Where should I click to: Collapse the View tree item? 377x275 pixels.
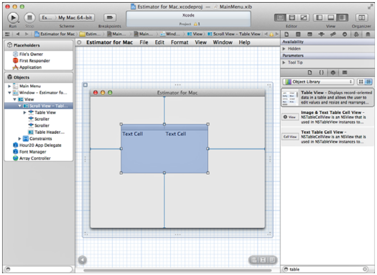coord(15,99)
